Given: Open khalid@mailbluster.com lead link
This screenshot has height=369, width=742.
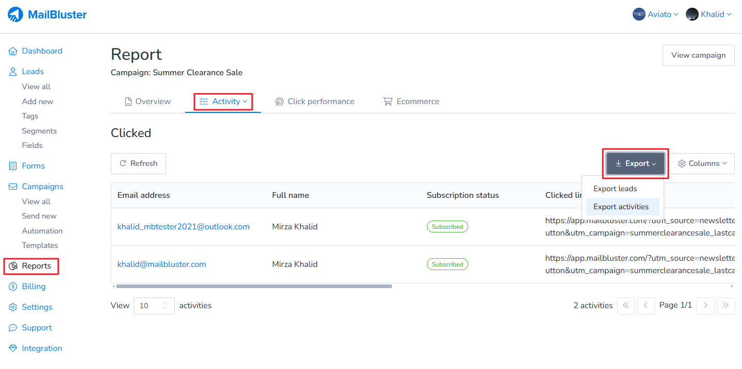Looking at the screenshot, I should [x=161, y=264].
